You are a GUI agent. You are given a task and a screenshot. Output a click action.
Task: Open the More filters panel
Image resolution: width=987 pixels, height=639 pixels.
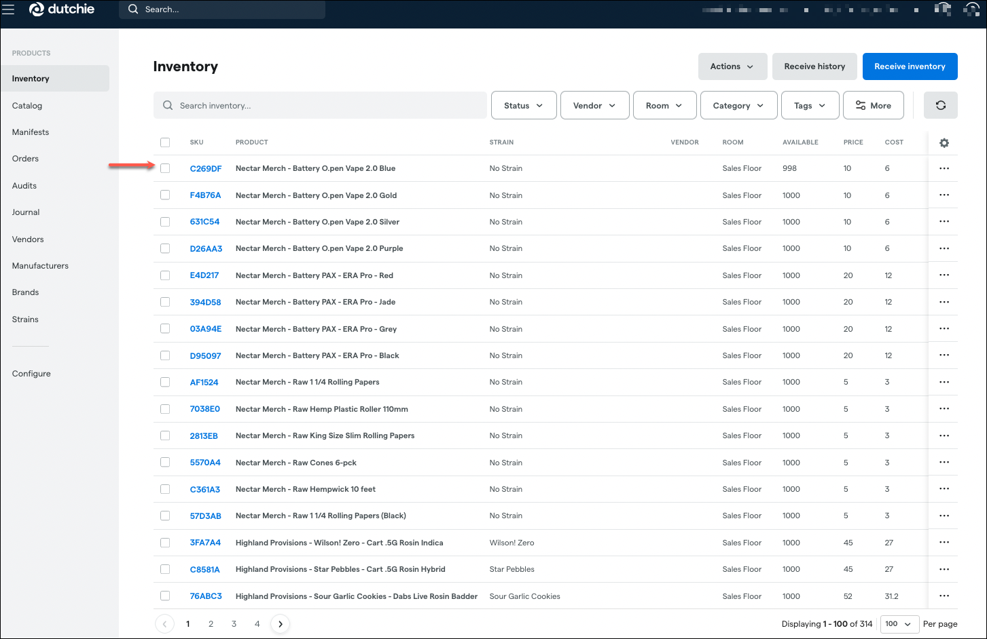pyautogui.click(x=874, y=105)
